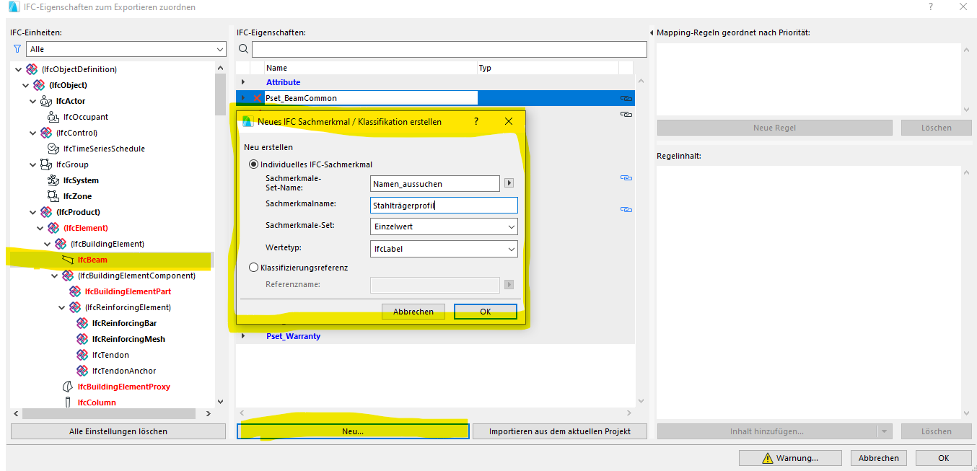Image resolution: width=977 pixels, height=471 pixels.
Task: Click the IfcActor entity icon
Action: tap(46, 101)
